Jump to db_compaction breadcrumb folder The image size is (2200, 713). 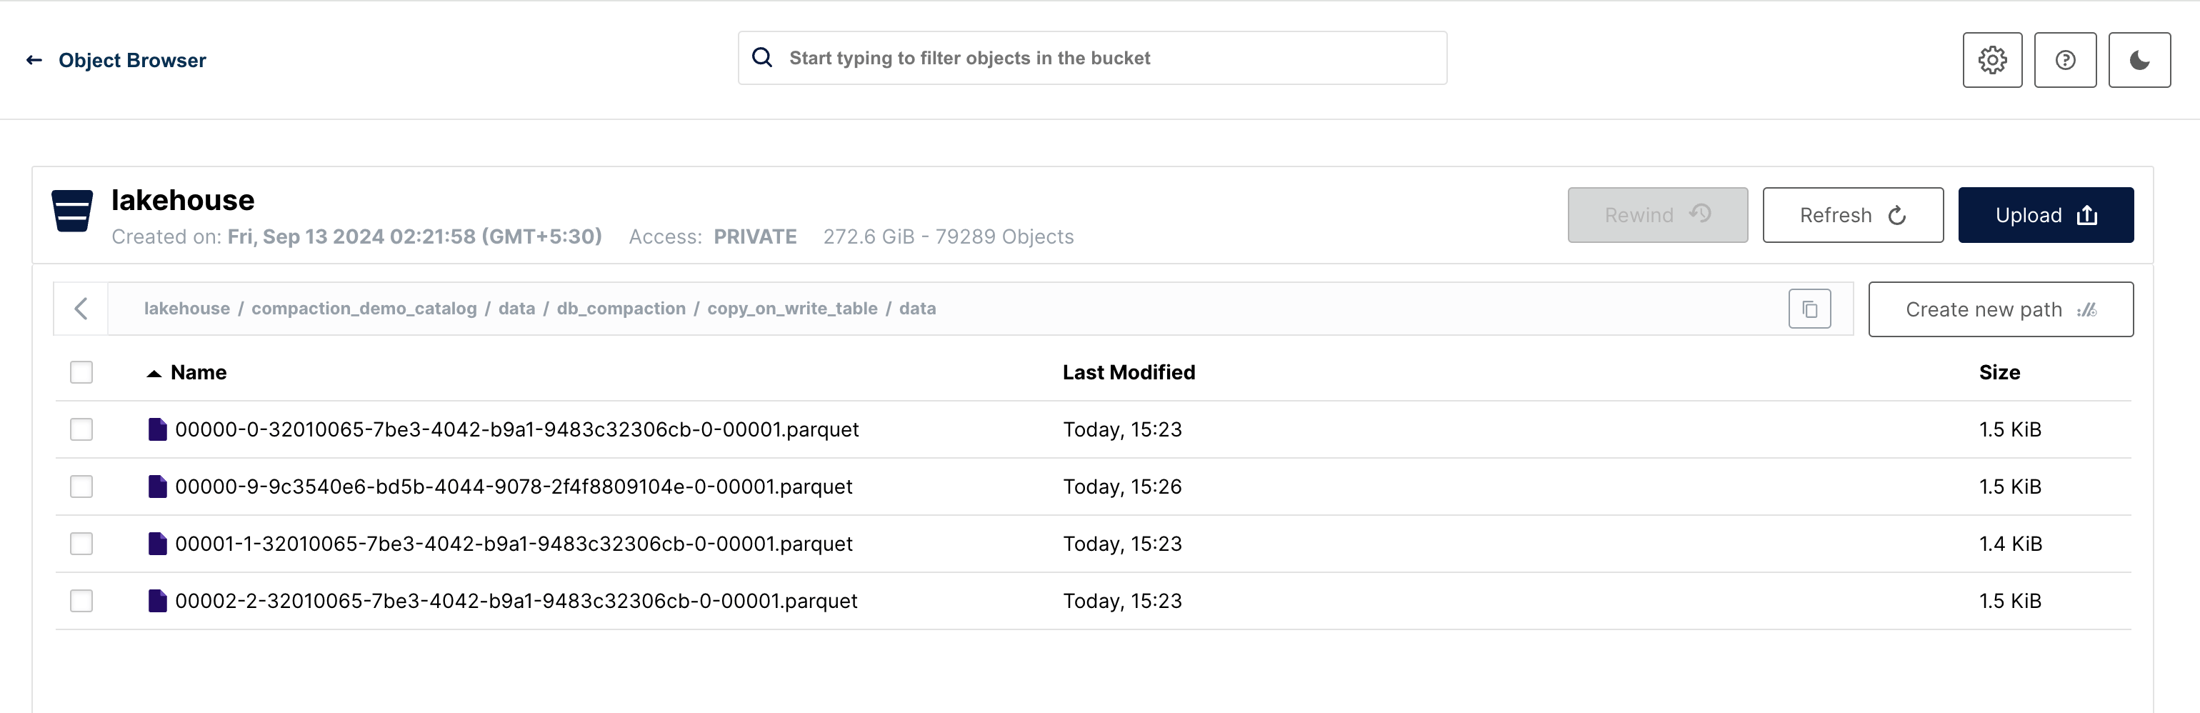click(621, 308)
